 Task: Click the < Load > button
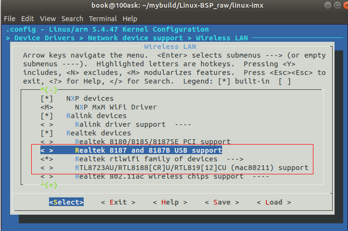(274, 202)
